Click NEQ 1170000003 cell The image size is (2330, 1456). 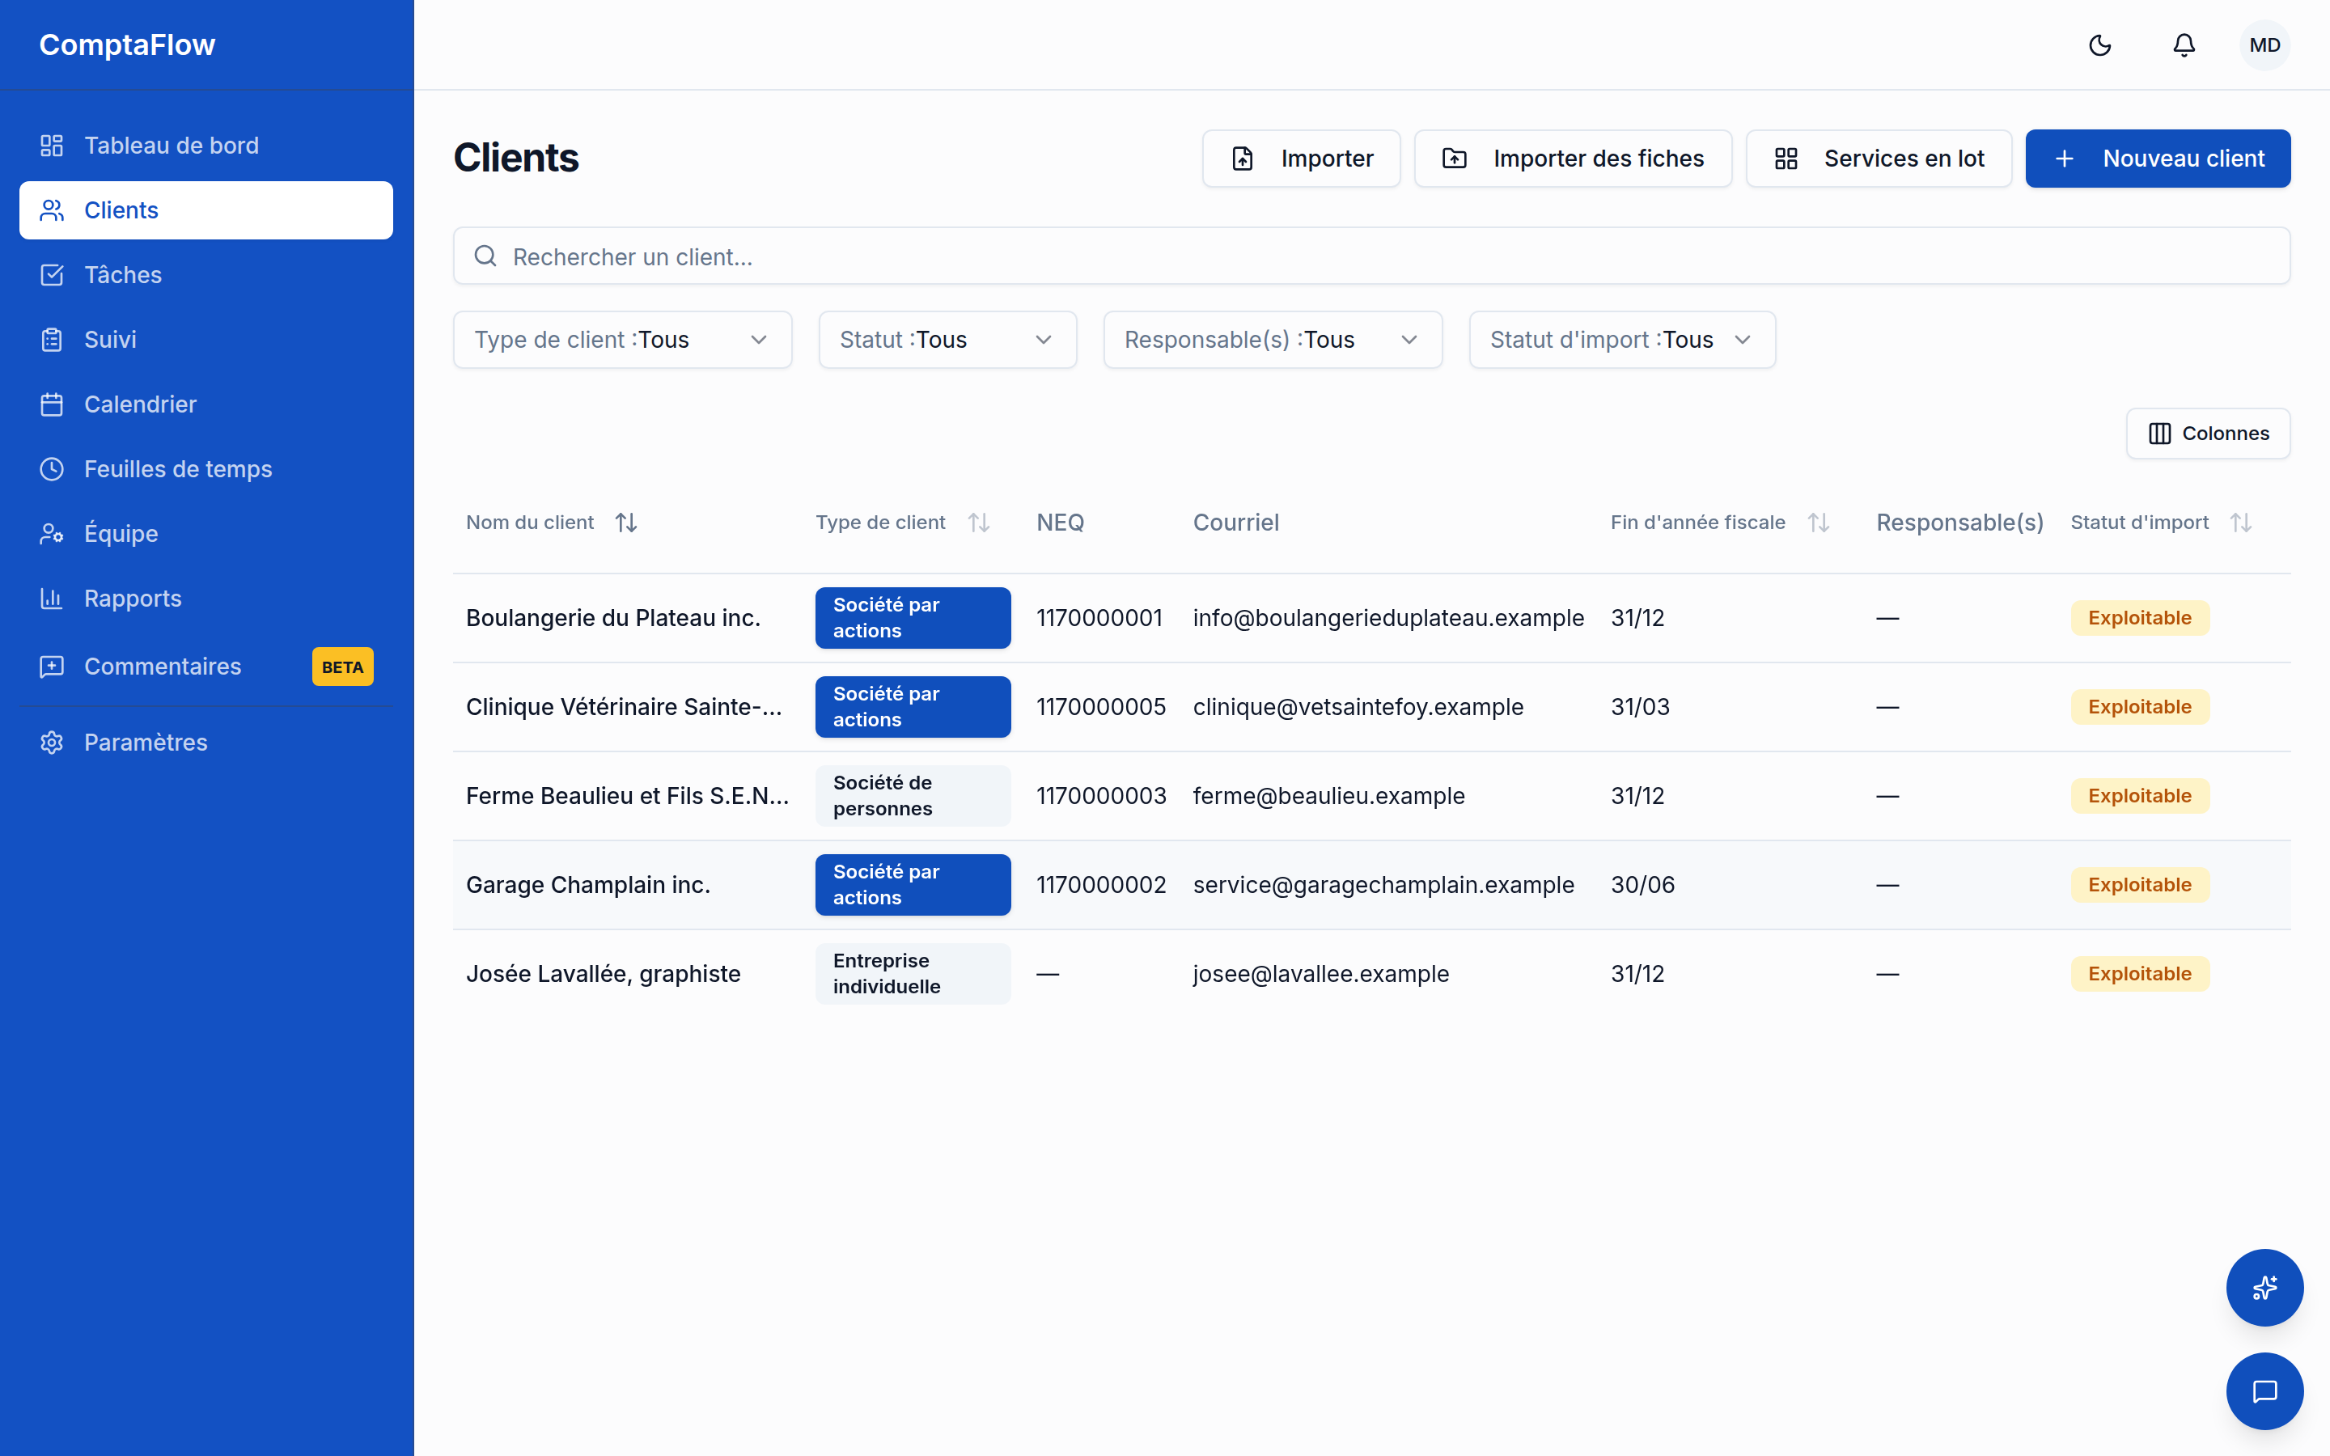point(1101,795)
